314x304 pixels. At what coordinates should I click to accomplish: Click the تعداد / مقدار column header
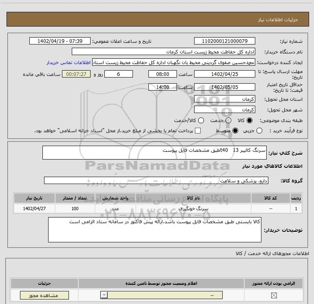coord(75,198)
